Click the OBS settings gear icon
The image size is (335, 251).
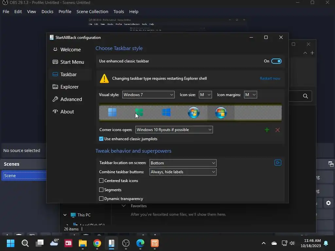click(328, 203)
